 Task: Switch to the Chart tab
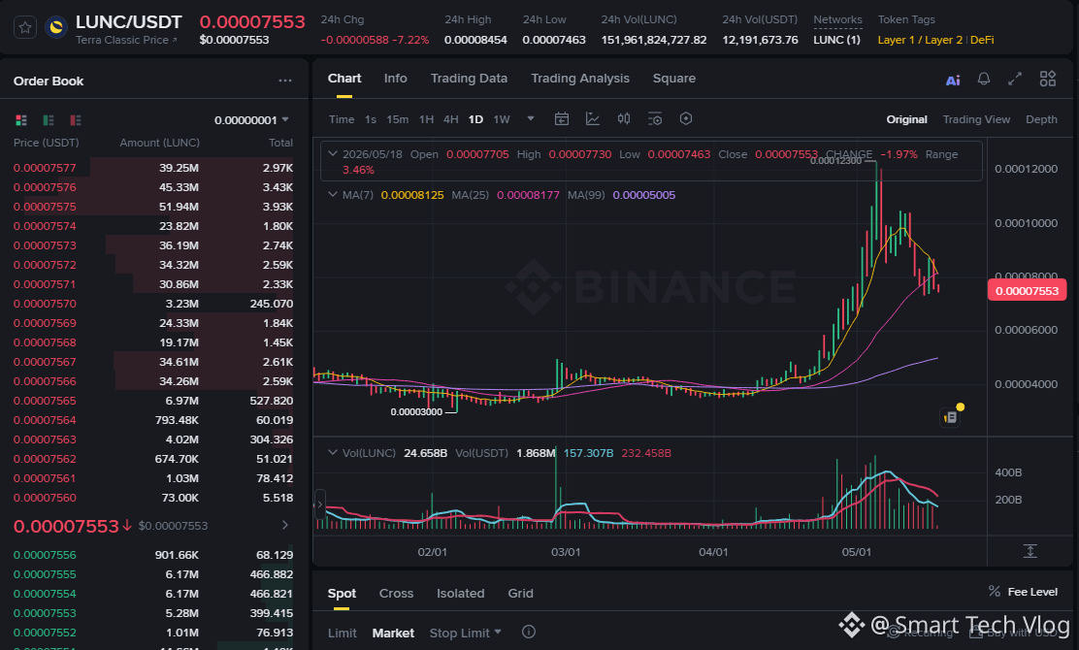pos(344,79)
